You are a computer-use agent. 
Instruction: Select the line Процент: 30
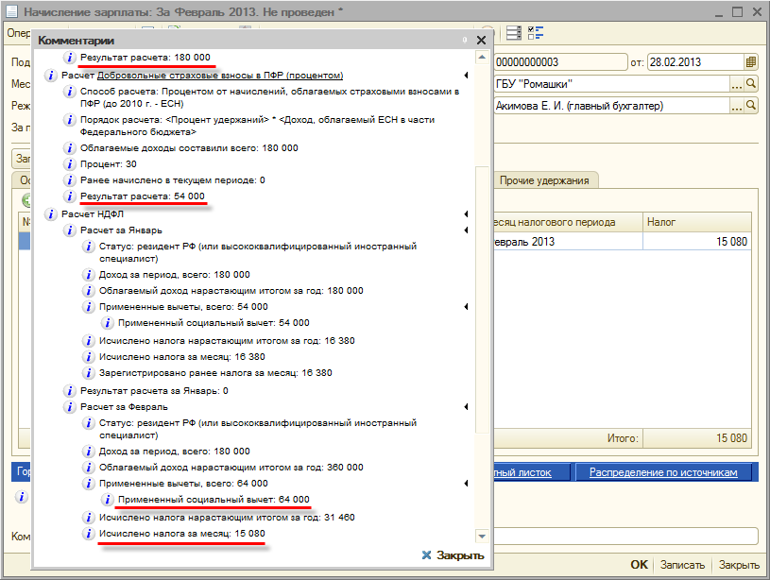pyautogui.click(x=109, y=164)
